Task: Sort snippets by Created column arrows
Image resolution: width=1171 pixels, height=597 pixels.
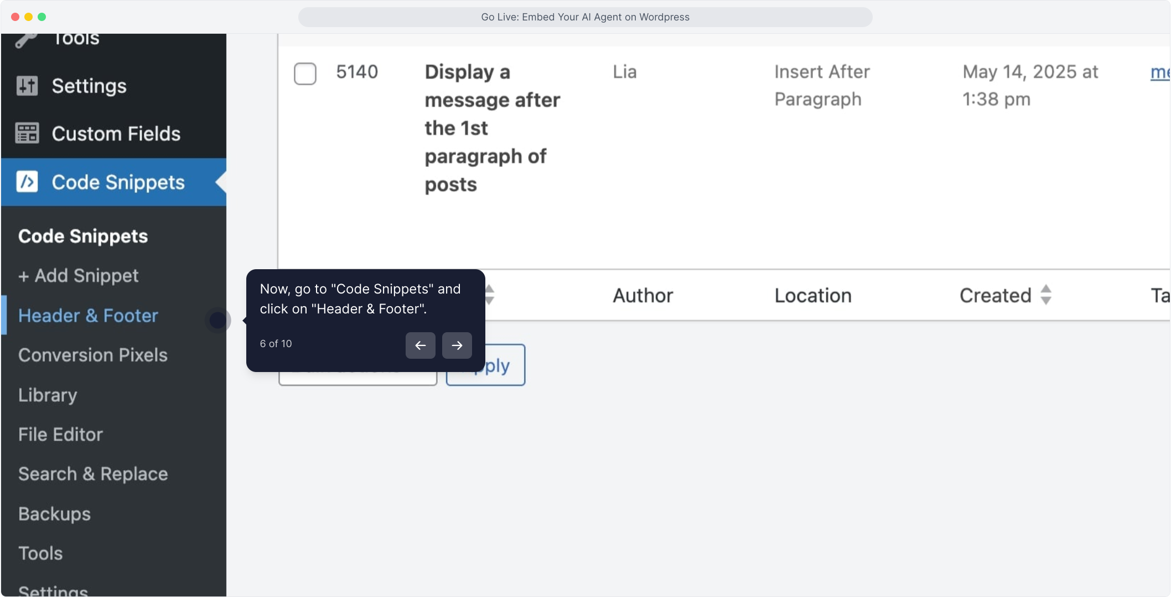Action: (1045, 295)
